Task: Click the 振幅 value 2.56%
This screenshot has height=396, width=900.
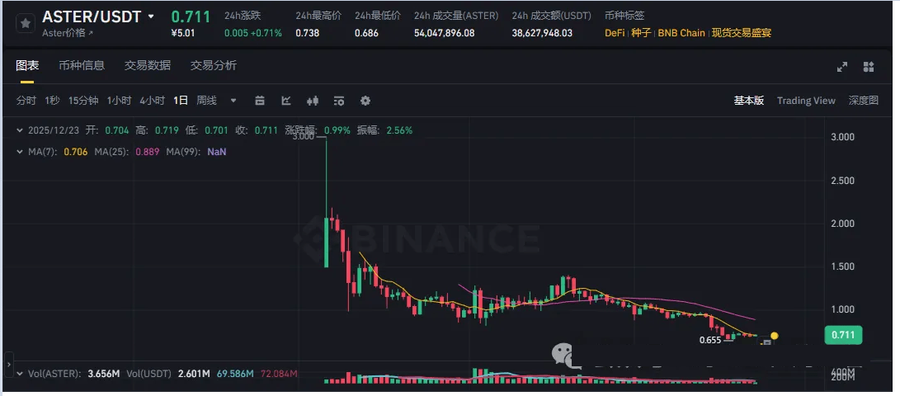Action: (x=399, y=130)
